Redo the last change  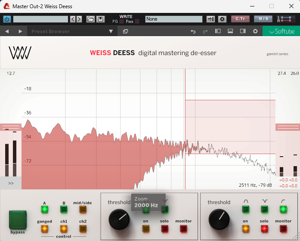click(205, 31)
